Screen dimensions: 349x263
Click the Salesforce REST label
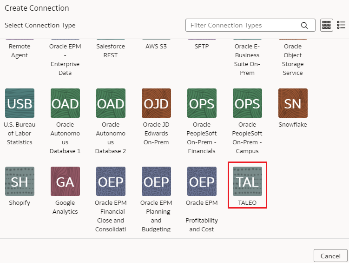(x=111, y=51)
